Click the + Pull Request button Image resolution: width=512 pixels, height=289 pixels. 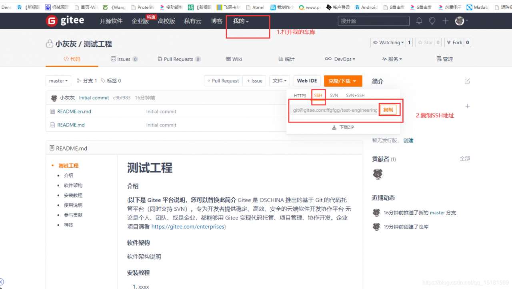(x=223, y=81)
